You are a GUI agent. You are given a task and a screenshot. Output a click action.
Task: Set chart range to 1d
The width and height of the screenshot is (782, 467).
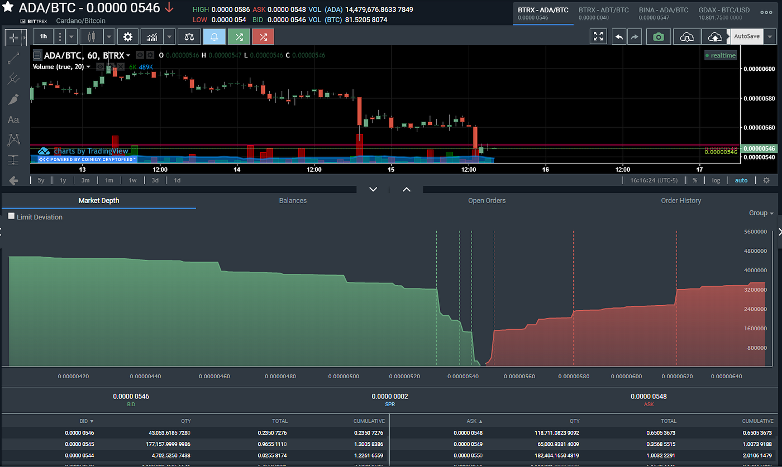(x=177, y=180)
